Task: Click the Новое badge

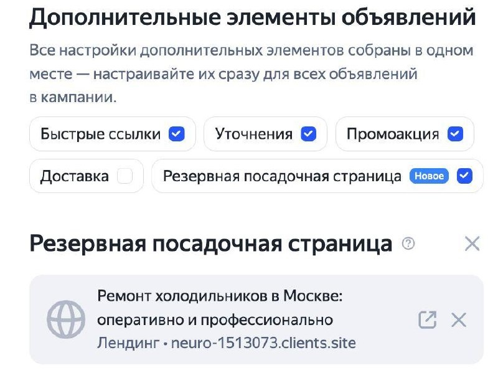Action: click(428, 175)
